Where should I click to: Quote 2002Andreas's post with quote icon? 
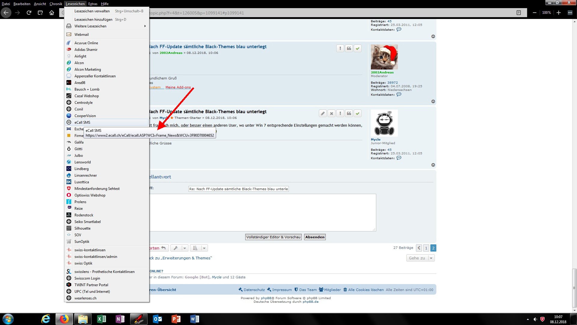[x=349, y=48]
